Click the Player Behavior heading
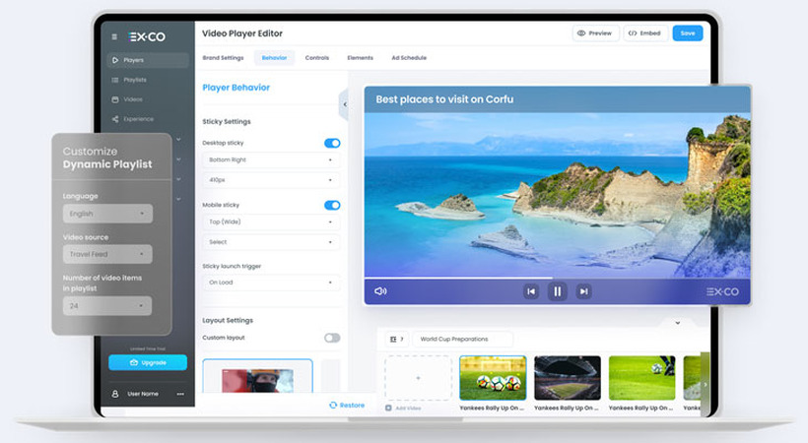This screenshot has width=808, height=443. (236, 88)
